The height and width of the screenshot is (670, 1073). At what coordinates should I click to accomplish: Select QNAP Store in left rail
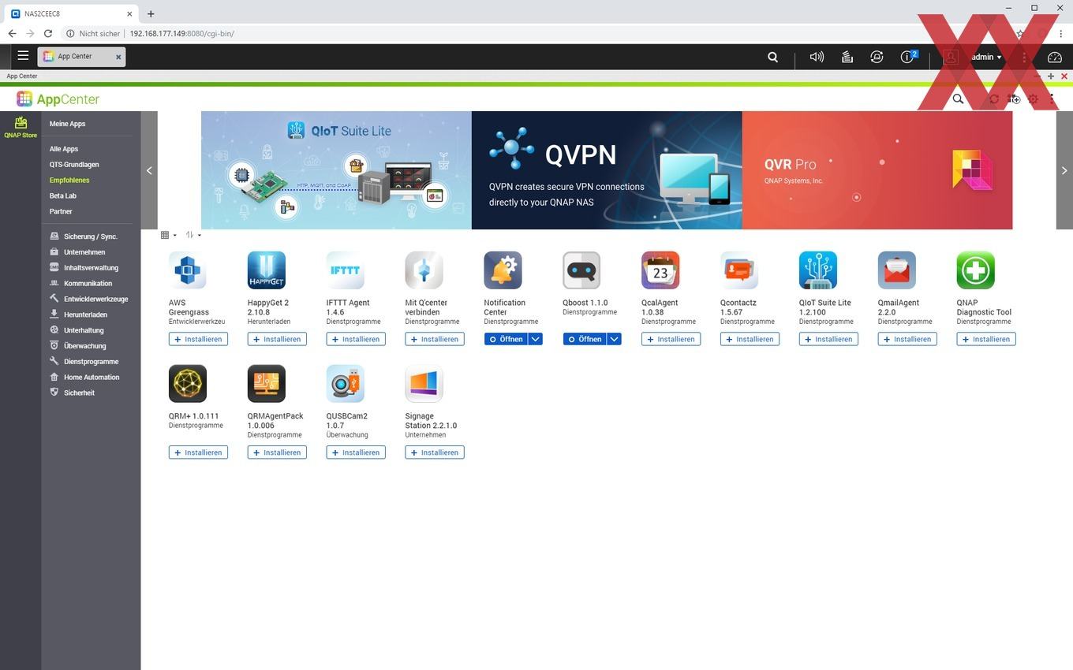pyautogui.click(x=21, y=127)
